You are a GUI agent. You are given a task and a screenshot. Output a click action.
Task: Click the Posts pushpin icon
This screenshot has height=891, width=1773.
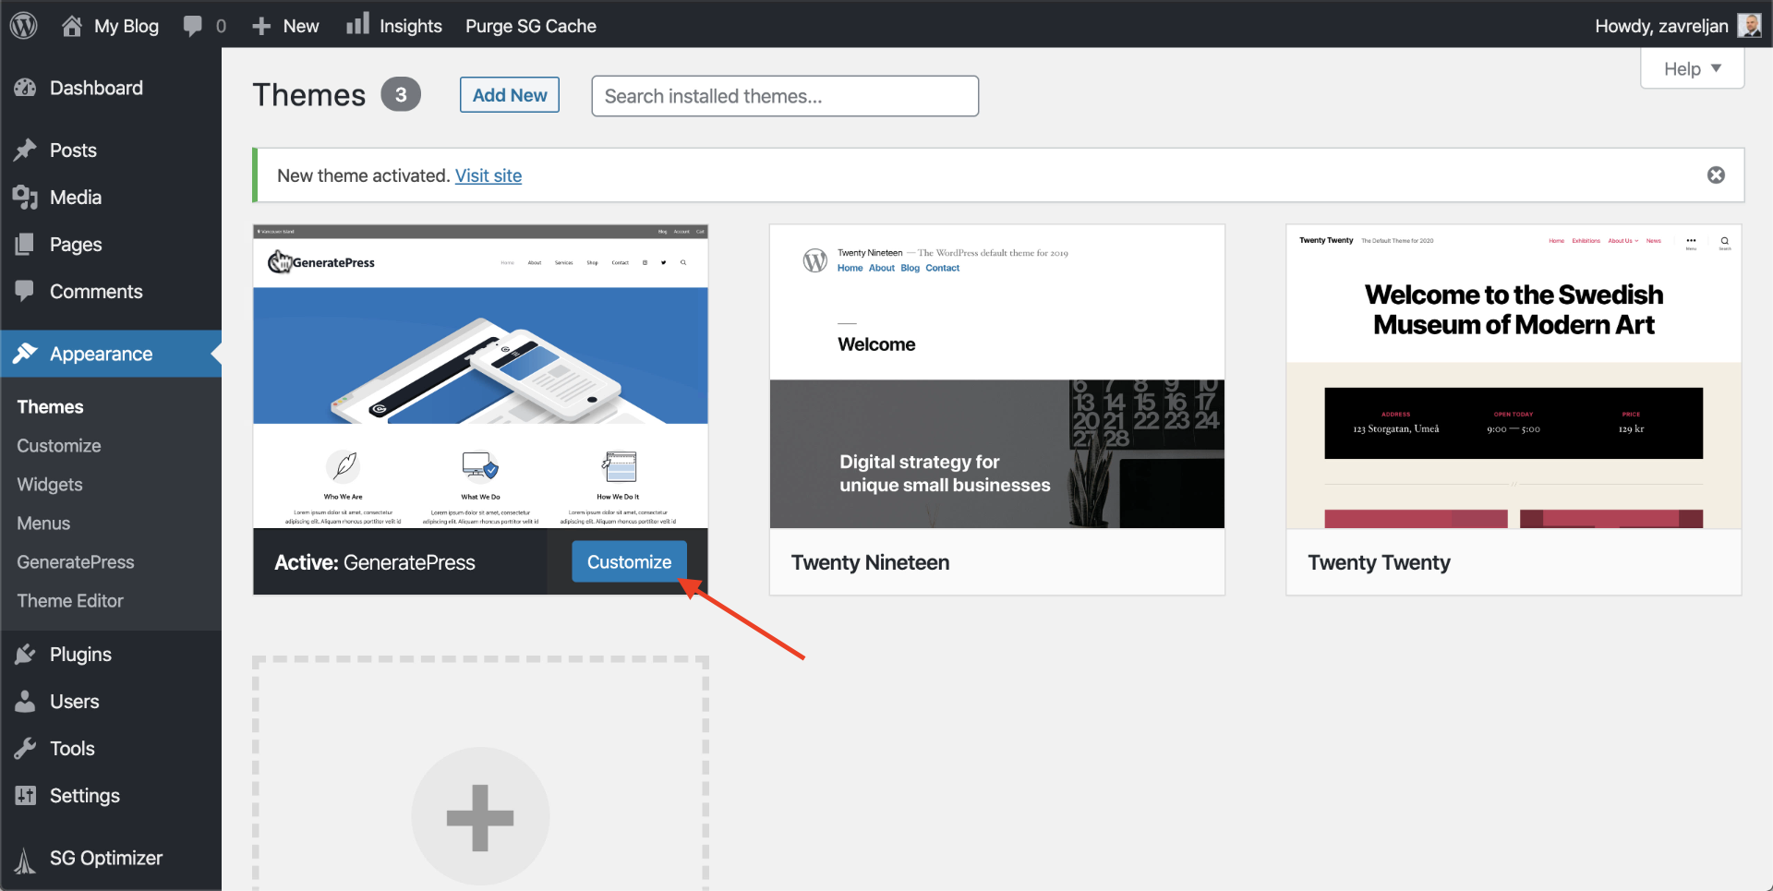[x=25, y=150]
